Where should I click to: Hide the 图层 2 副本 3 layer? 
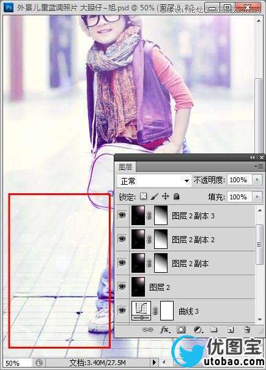tap(122, 215)
